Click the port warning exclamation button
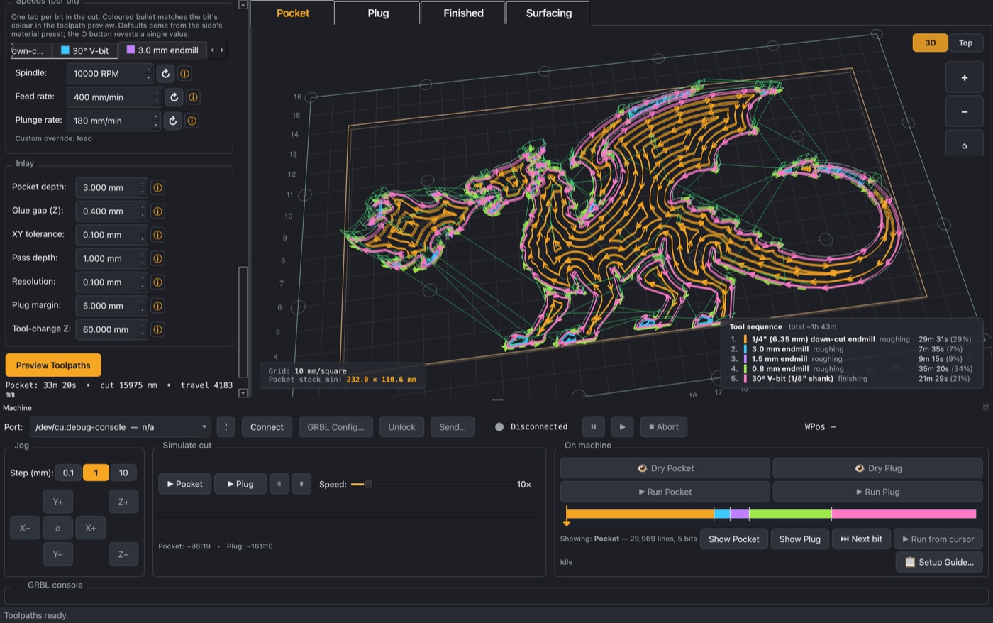Viewport: 993px width, 623px height. pos(226,427)
